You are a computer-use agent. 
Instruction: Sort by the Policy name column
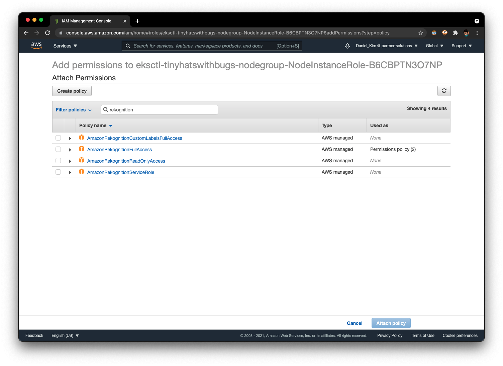(96, 125)
